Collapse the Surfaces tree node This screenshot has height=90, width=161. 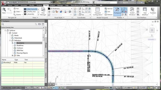coord(5,30)
